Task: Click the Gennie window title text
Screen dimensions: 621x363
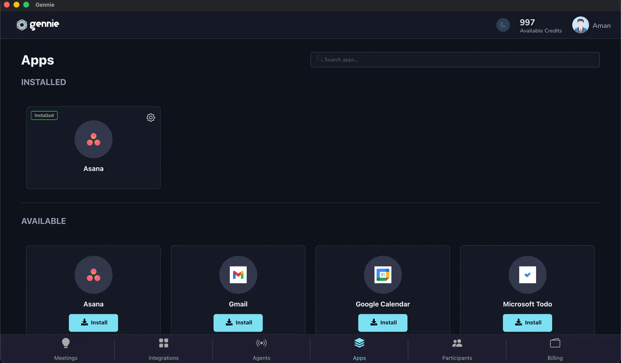Action: point(45,5)
